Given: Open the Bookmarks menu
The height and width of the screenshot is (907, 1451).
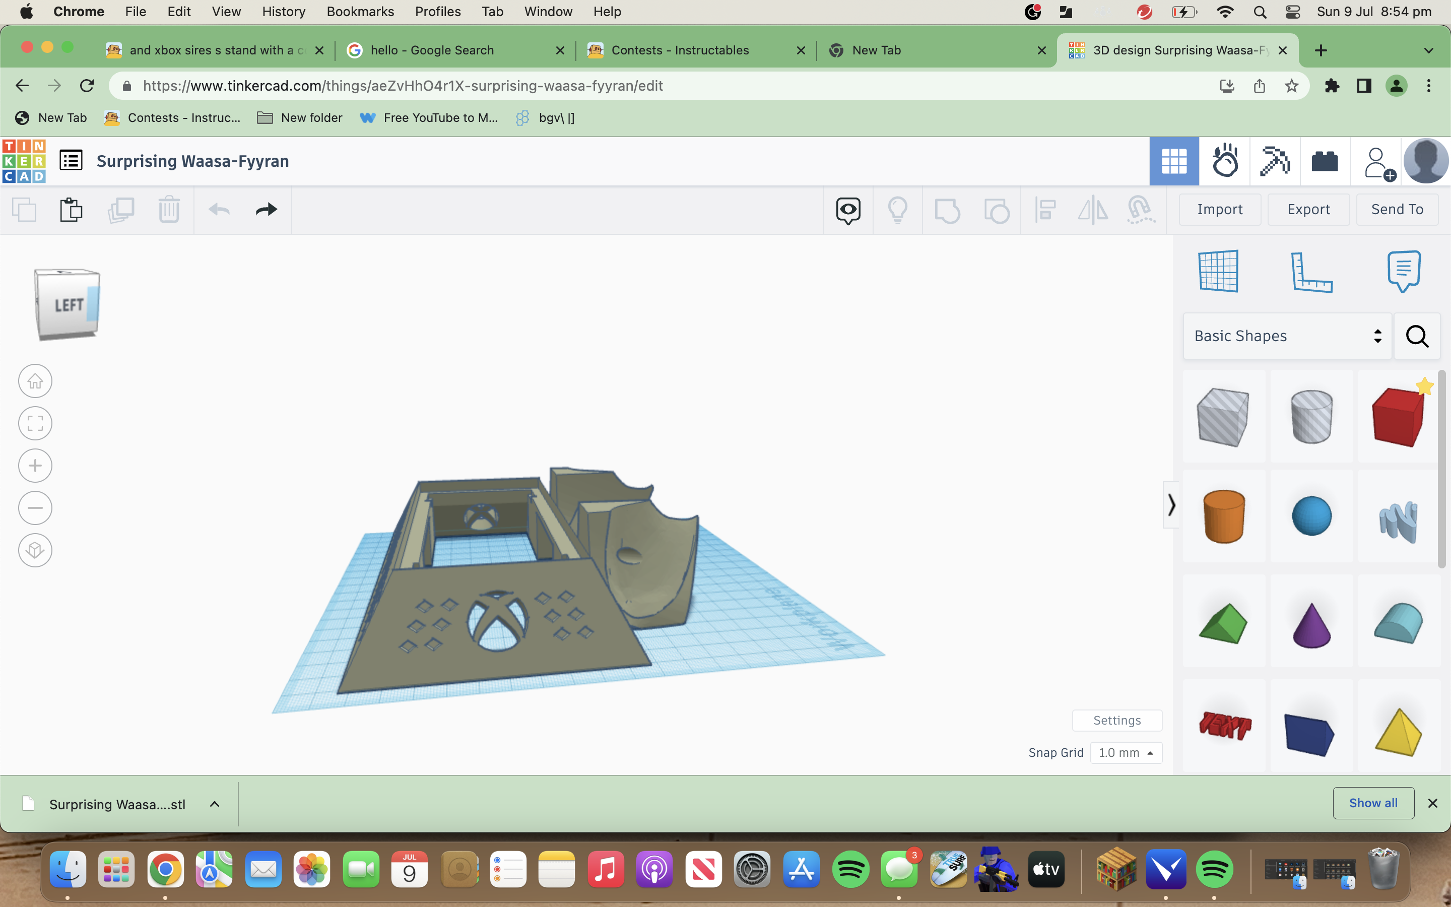Looking at the screenshot, I should click(x=360, y=12).
